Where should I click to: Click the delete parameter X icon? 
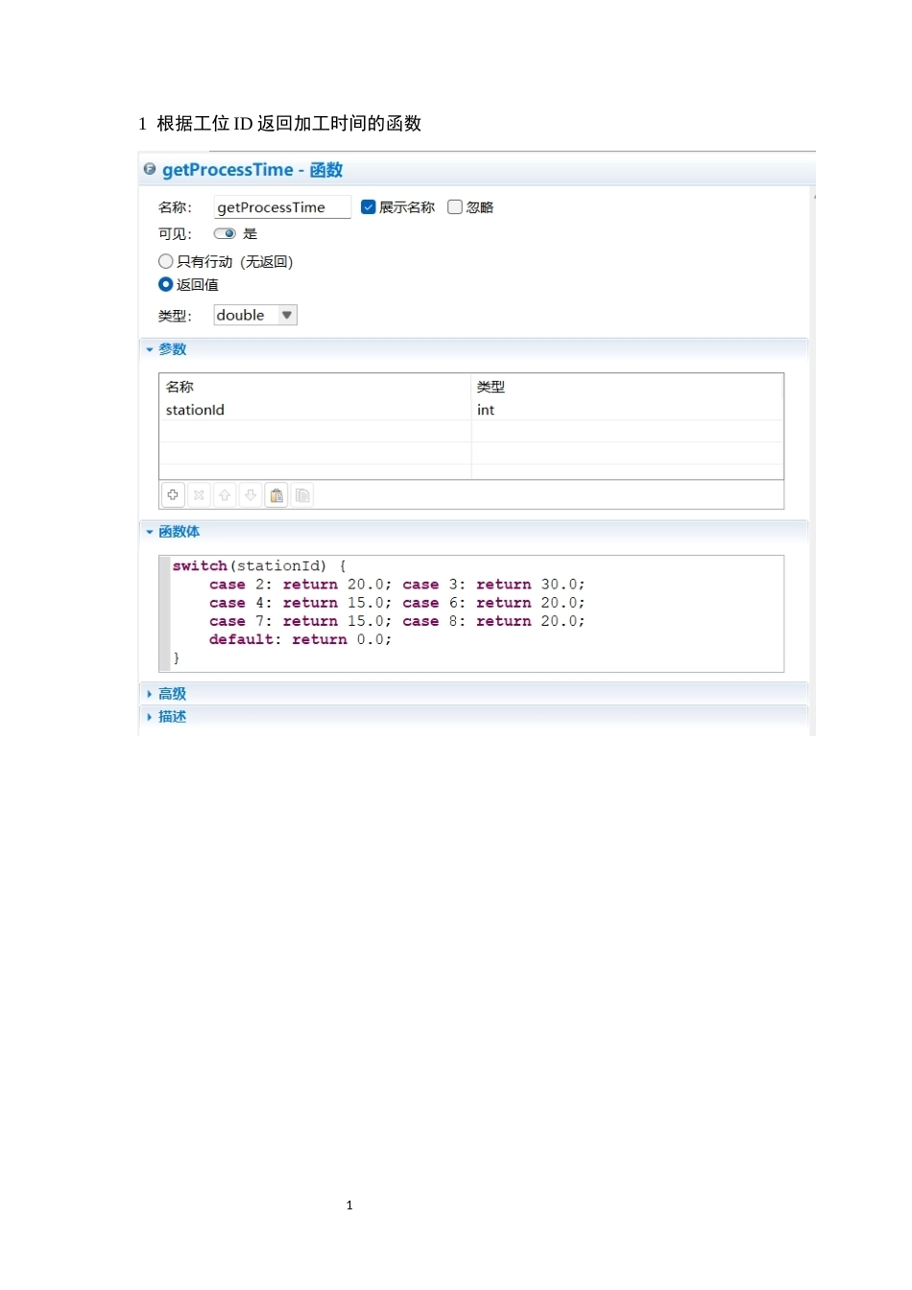[199, 495]
